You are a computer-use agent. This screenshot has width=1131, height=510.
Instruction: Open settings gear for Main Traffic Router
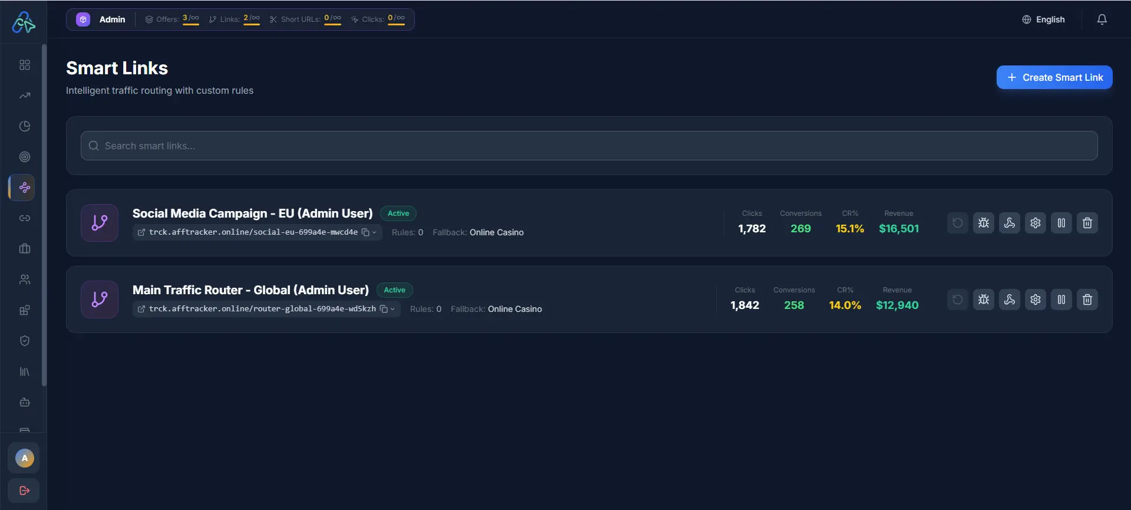(1036, 300)
